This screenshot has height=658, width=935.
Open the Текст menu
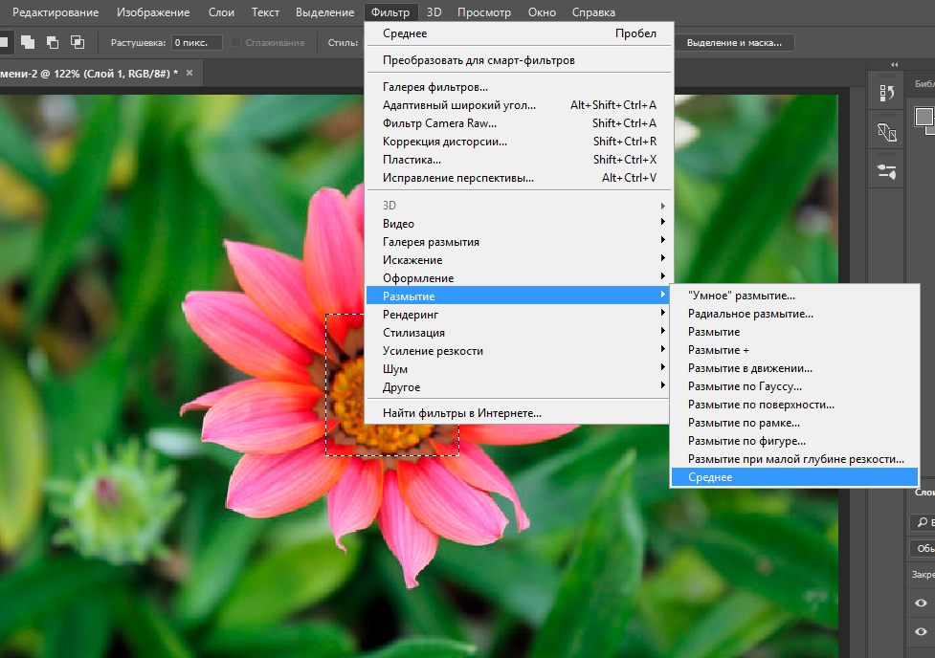click(265, 11)
